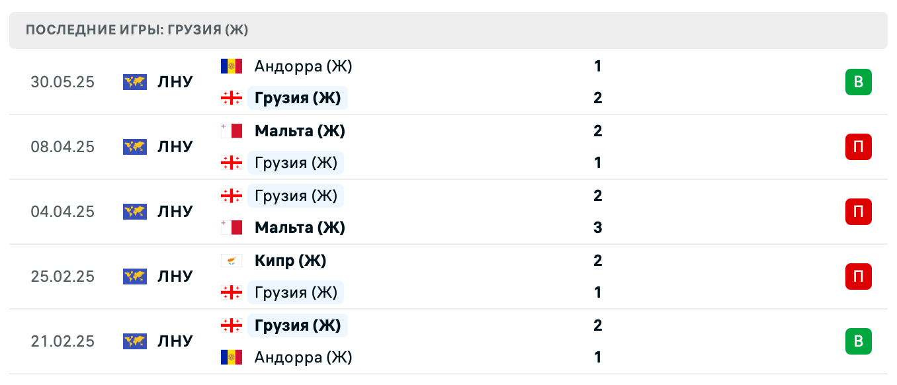This screenshot has width=897, height=385.
Task: Click Andorra flag icon in 30.05.25 match
Action: point(232,66)
